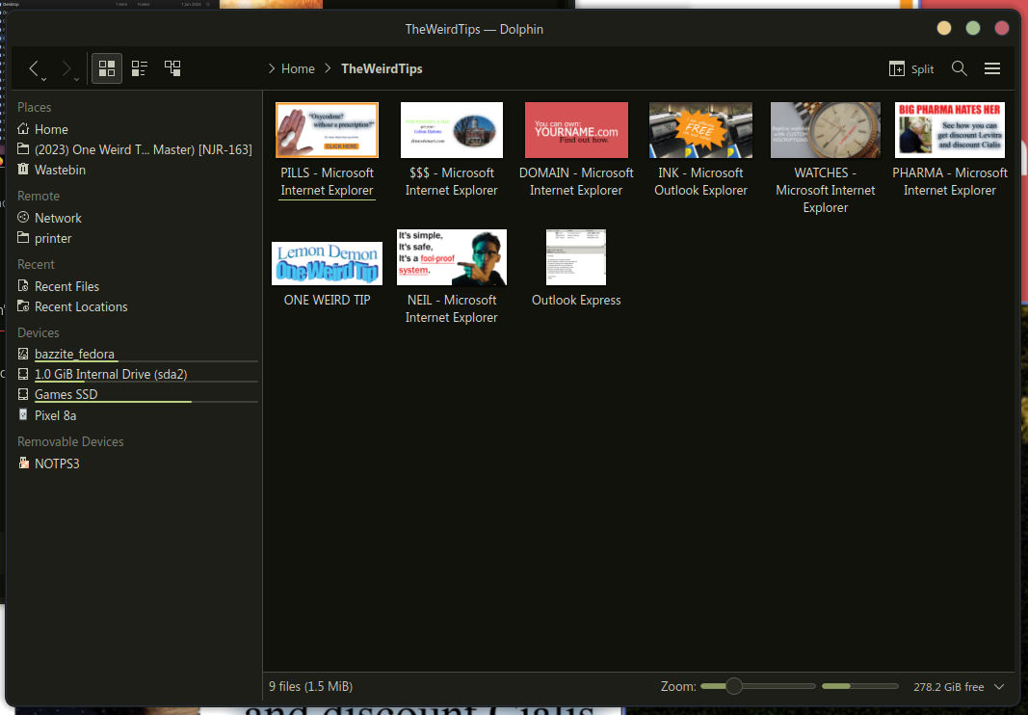Expand the status bar chevron dropdown

pos(999,687)
